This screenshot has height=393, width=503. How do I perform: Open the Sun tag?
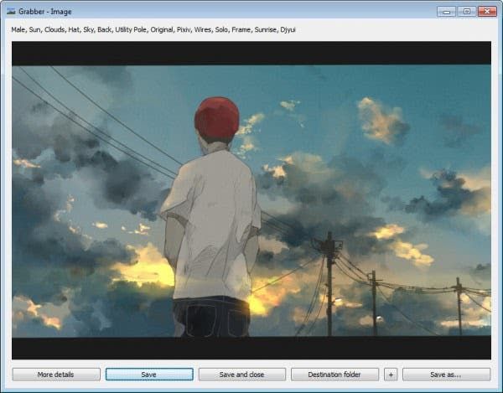[34, 29]
